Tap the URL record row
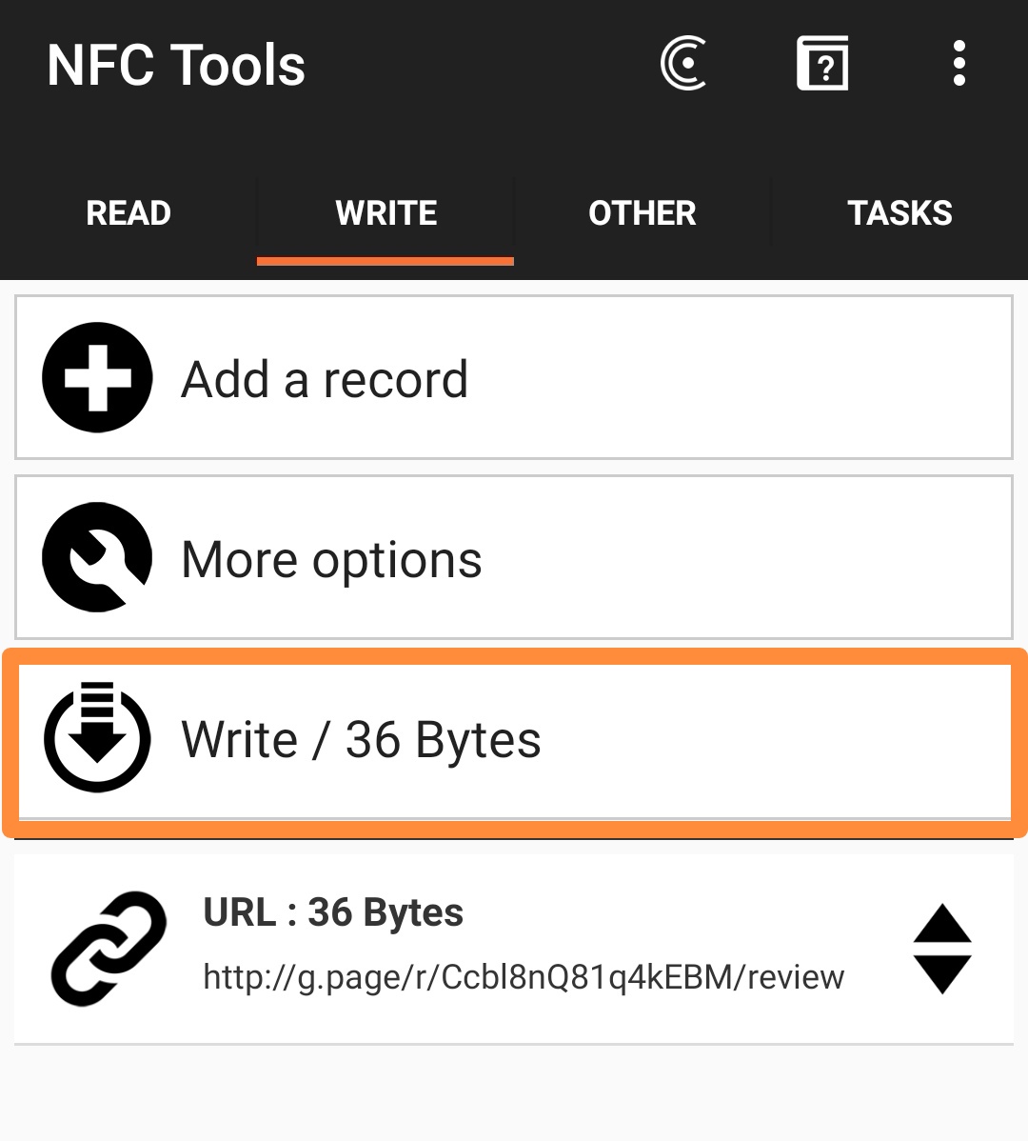 (514, 949)
